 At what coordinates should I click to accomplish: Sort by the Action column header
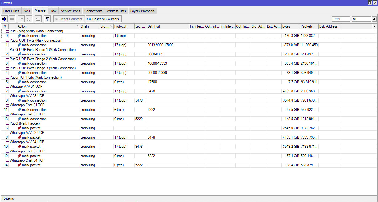(x=48, y=26)
